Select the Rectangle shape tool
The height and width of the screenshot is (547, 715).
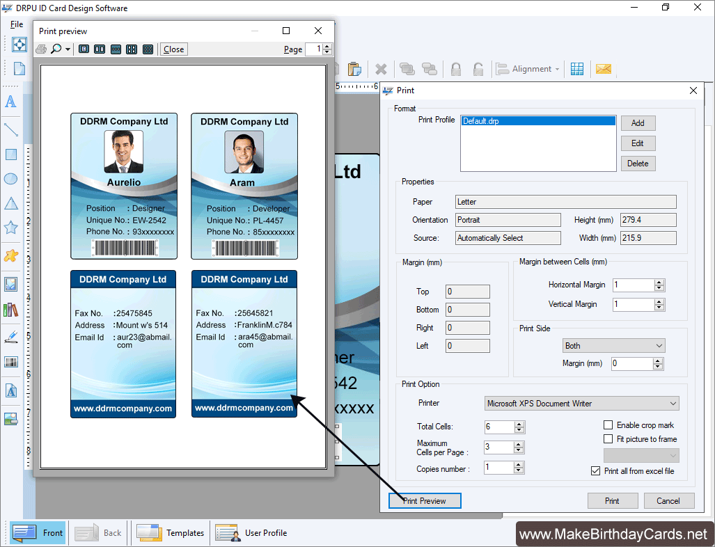(x=10, y=154)
